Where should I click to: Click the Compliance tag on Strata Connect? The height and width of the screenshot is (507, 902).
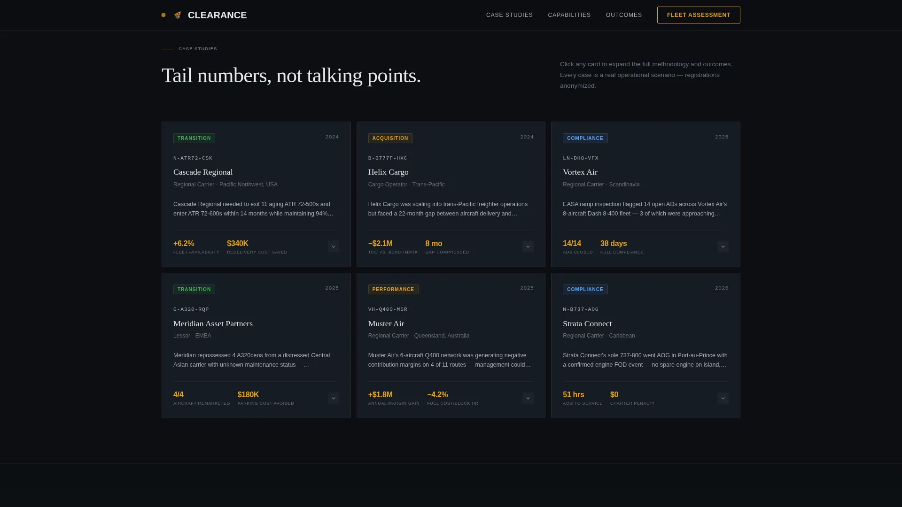click(x=585, y=289)
